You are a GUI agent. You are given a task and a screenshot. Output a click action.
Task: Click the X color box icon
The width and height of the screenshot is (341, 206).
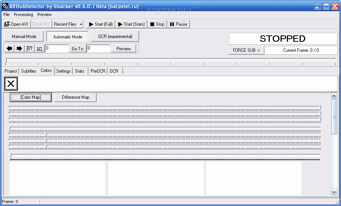pyautogui.click(x=11, y=83)
